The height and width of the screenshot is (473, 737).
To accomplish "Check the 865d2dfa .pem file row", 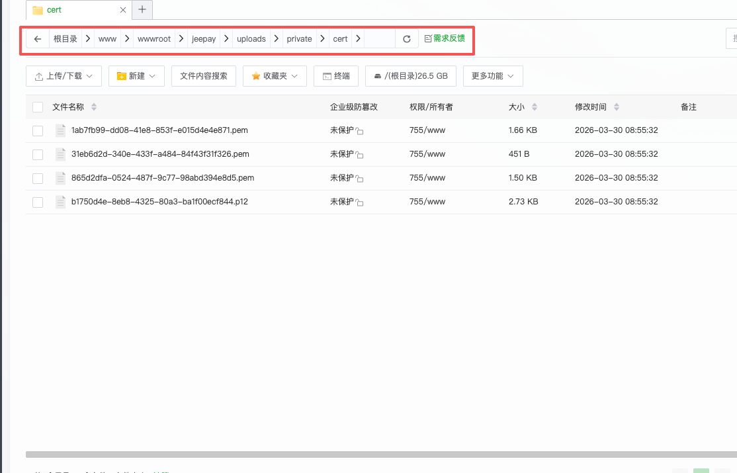I will 38,178.
